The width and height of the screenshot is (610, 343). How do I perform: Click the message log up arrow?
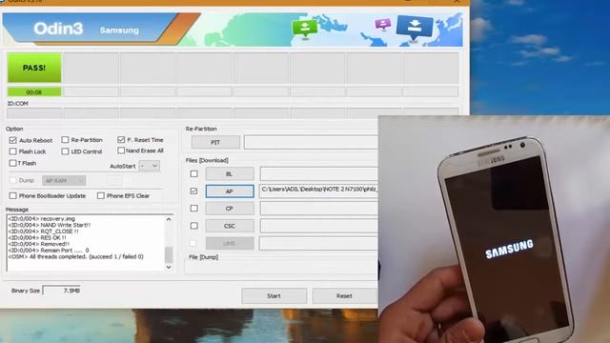tap(169, 219)
